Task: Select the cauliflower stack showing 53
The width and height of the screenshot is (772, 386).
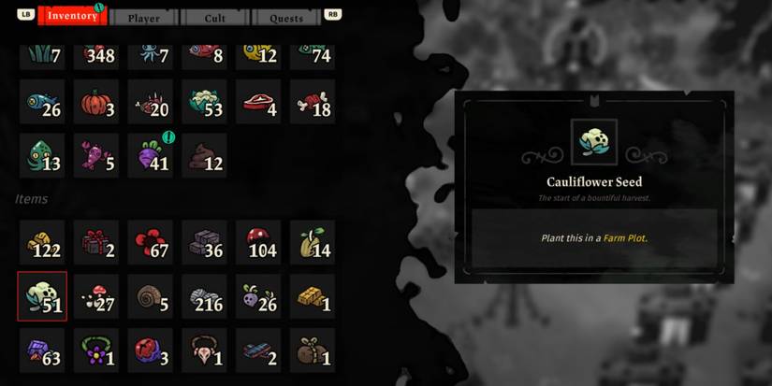Action: 204,102
